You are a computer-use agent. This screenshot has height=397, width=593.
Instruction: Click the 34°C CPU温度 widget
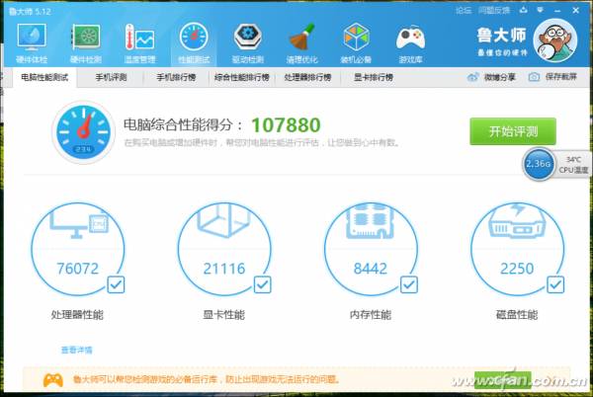coord(573,165)
